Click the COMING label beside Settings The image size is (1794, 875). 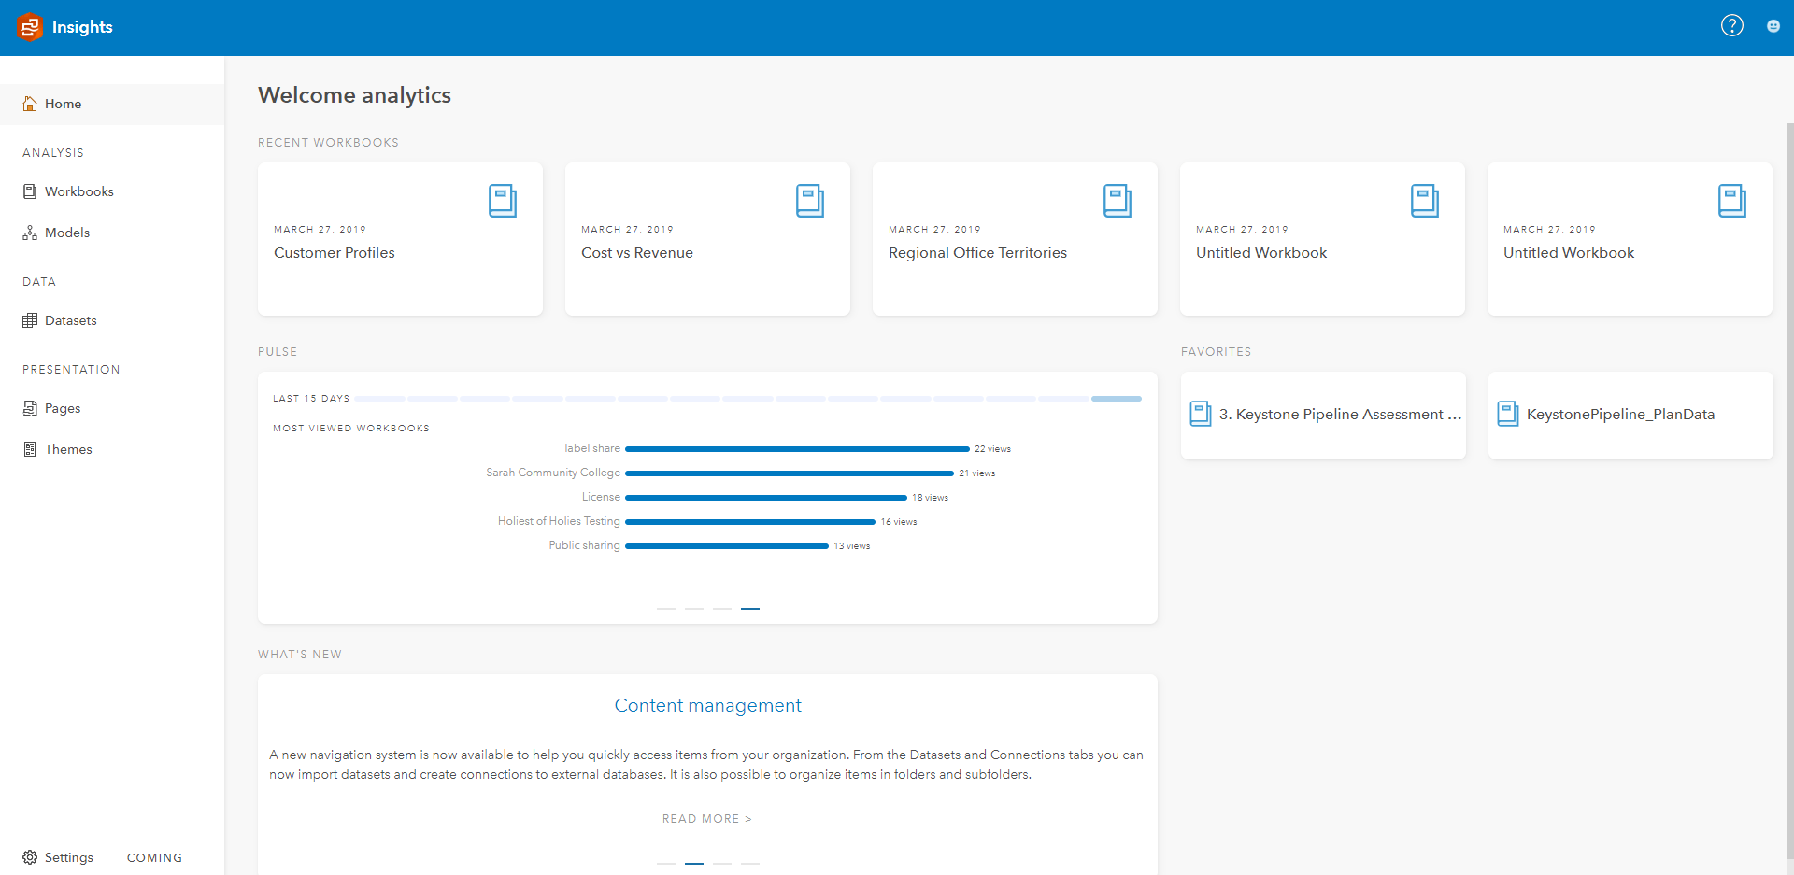pos(154,858)
